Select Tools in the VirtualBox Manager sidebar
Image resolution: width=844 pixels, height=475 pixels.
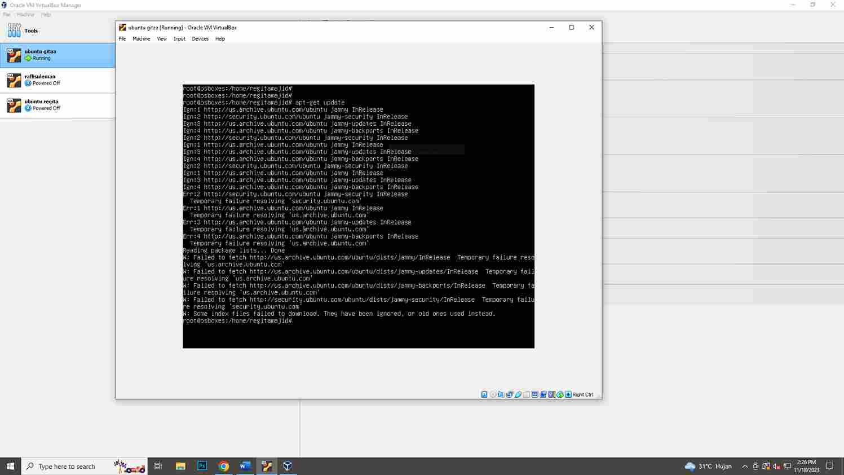click(58, 31)
